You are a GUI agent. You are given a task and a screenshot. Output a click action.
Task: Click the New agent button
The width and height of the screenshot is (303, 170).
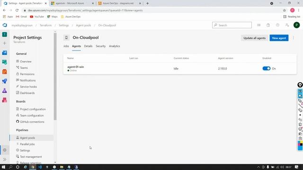(x=279, y=38)
